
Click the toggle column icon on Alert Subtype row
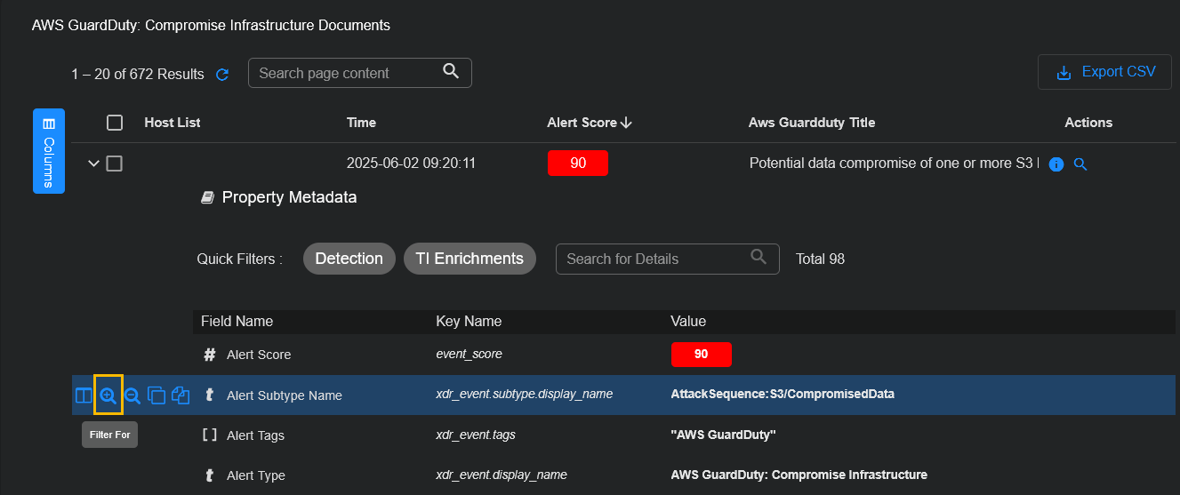point(83,395)
